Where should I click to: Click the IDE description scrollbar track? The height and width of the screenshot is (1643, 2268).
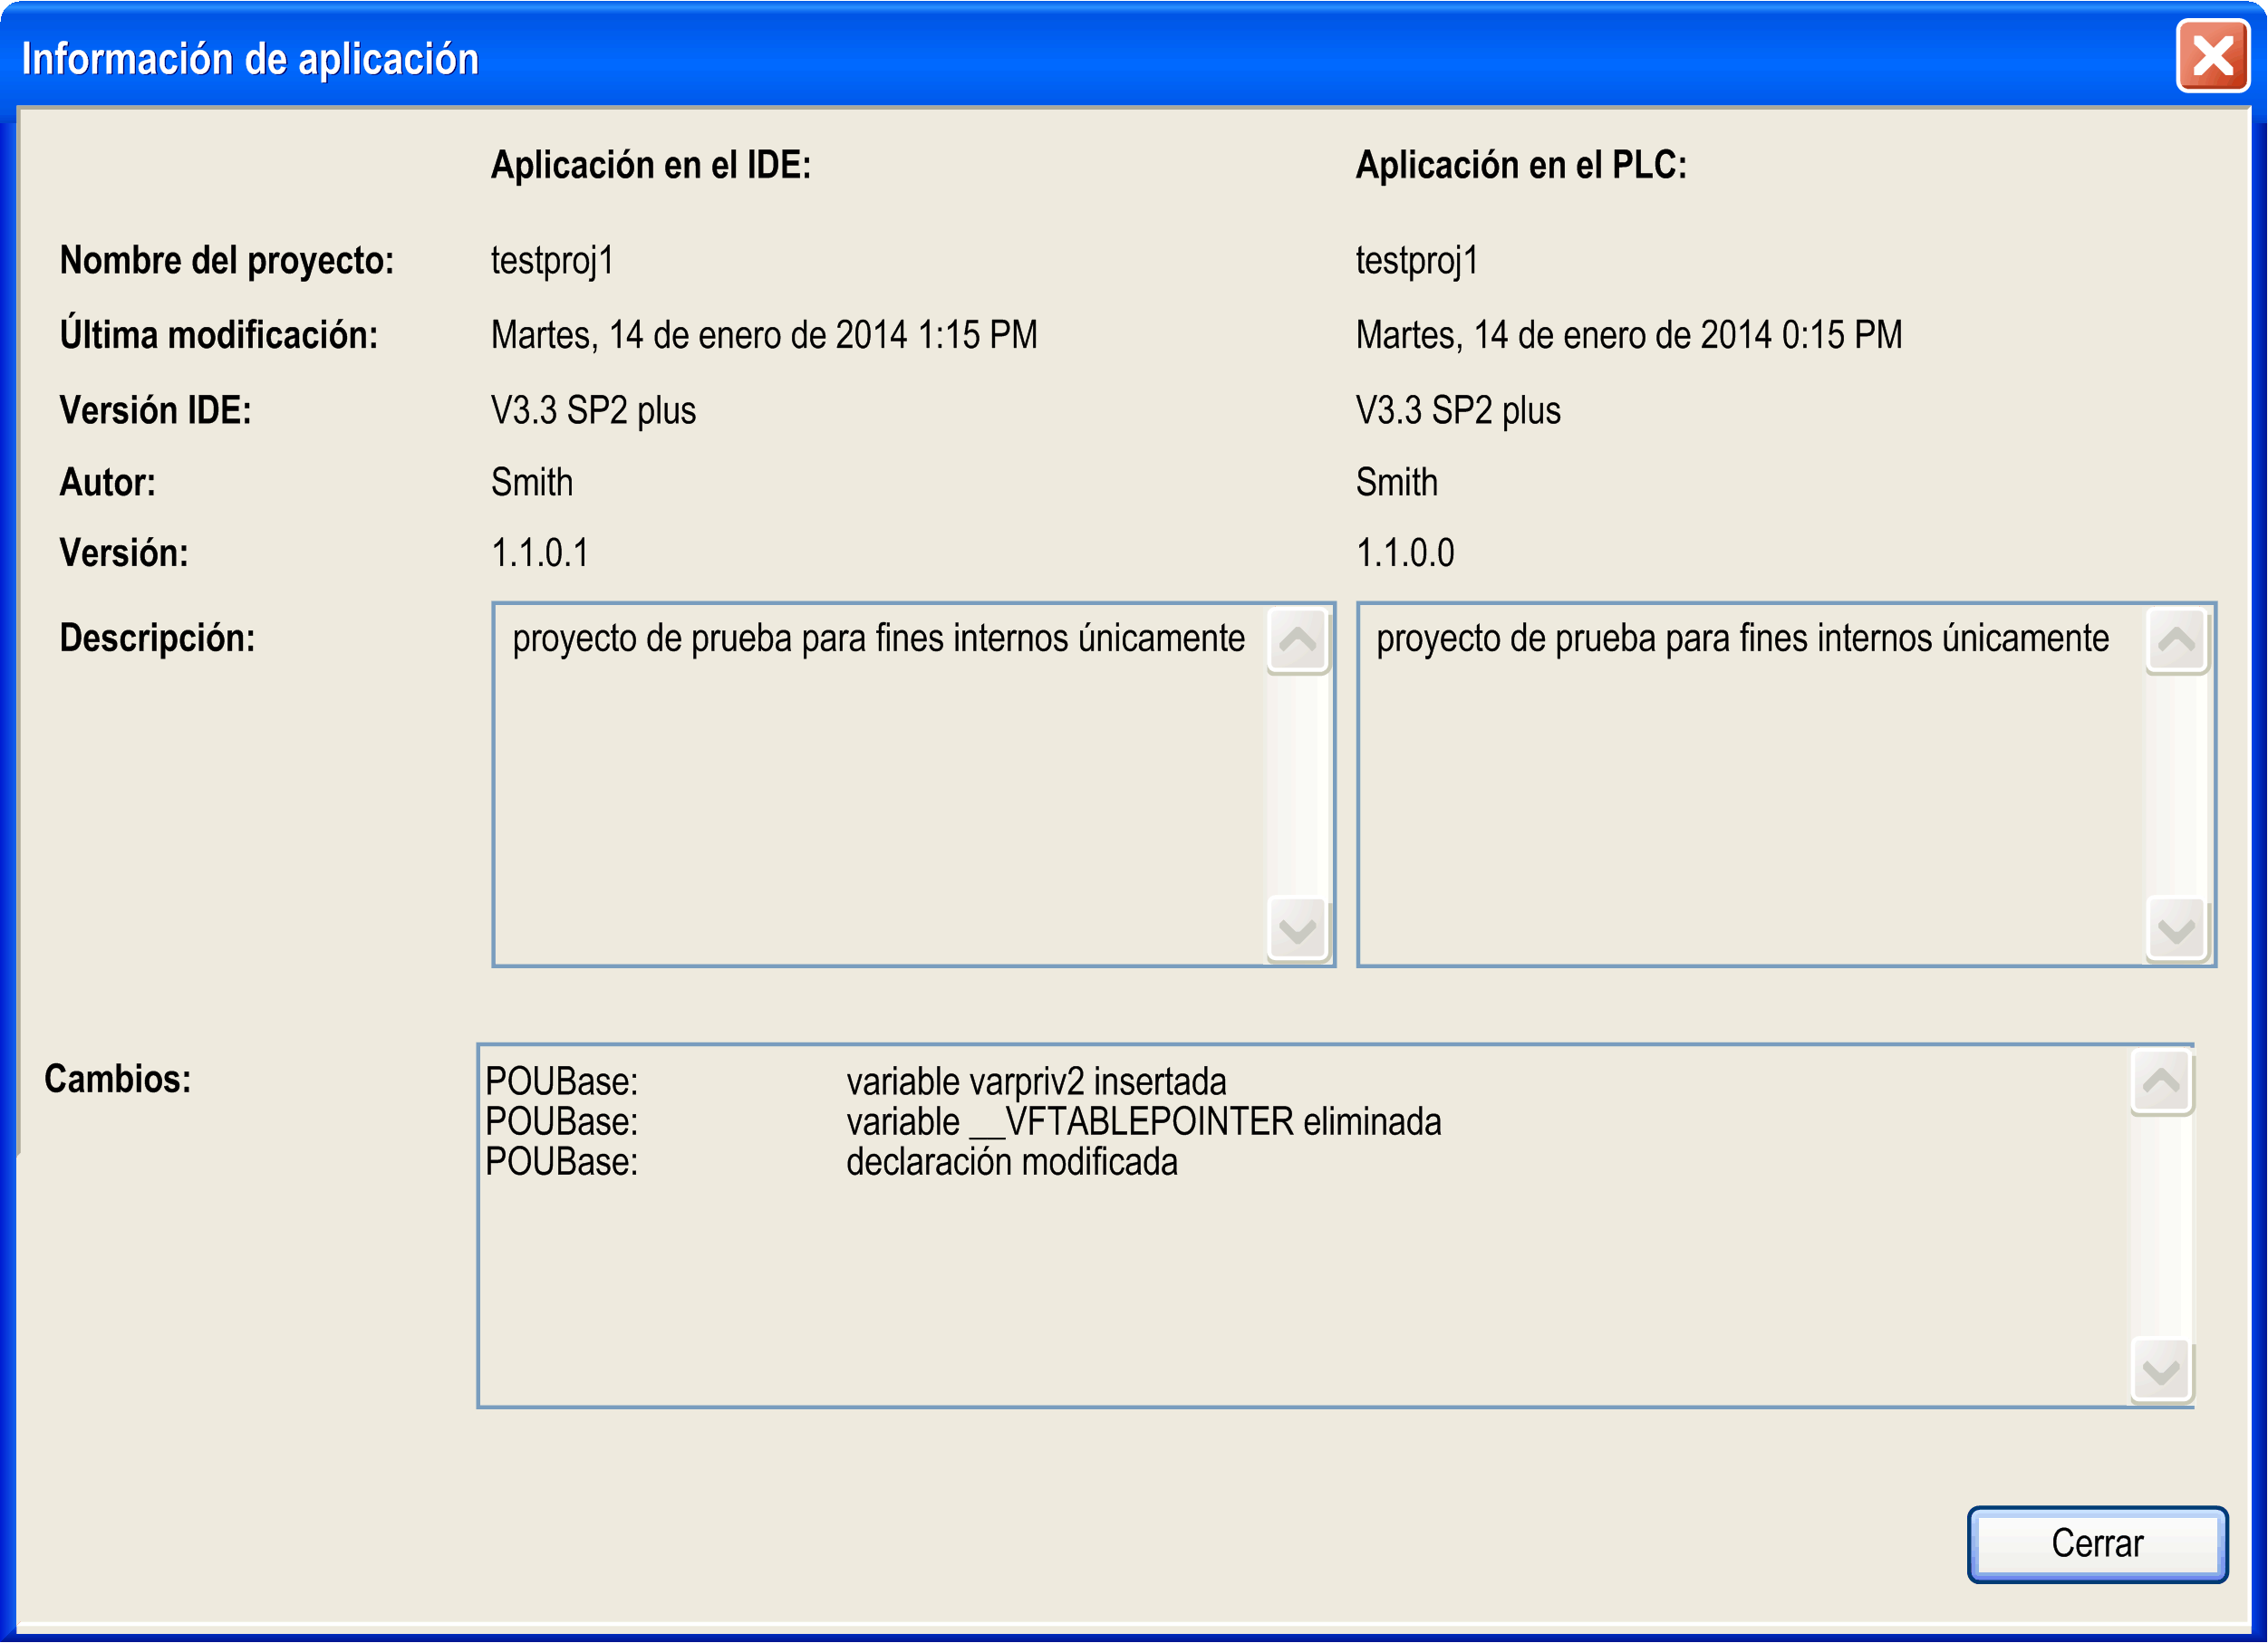pos(1296,784)
